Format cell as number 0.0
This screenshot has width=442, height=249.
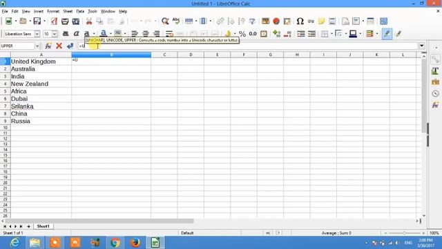pos(253,34)
